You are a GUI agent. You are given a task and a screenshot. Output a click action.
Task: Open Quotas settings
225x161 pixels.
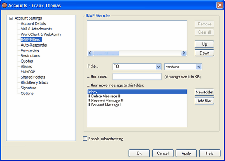(27, 61)
